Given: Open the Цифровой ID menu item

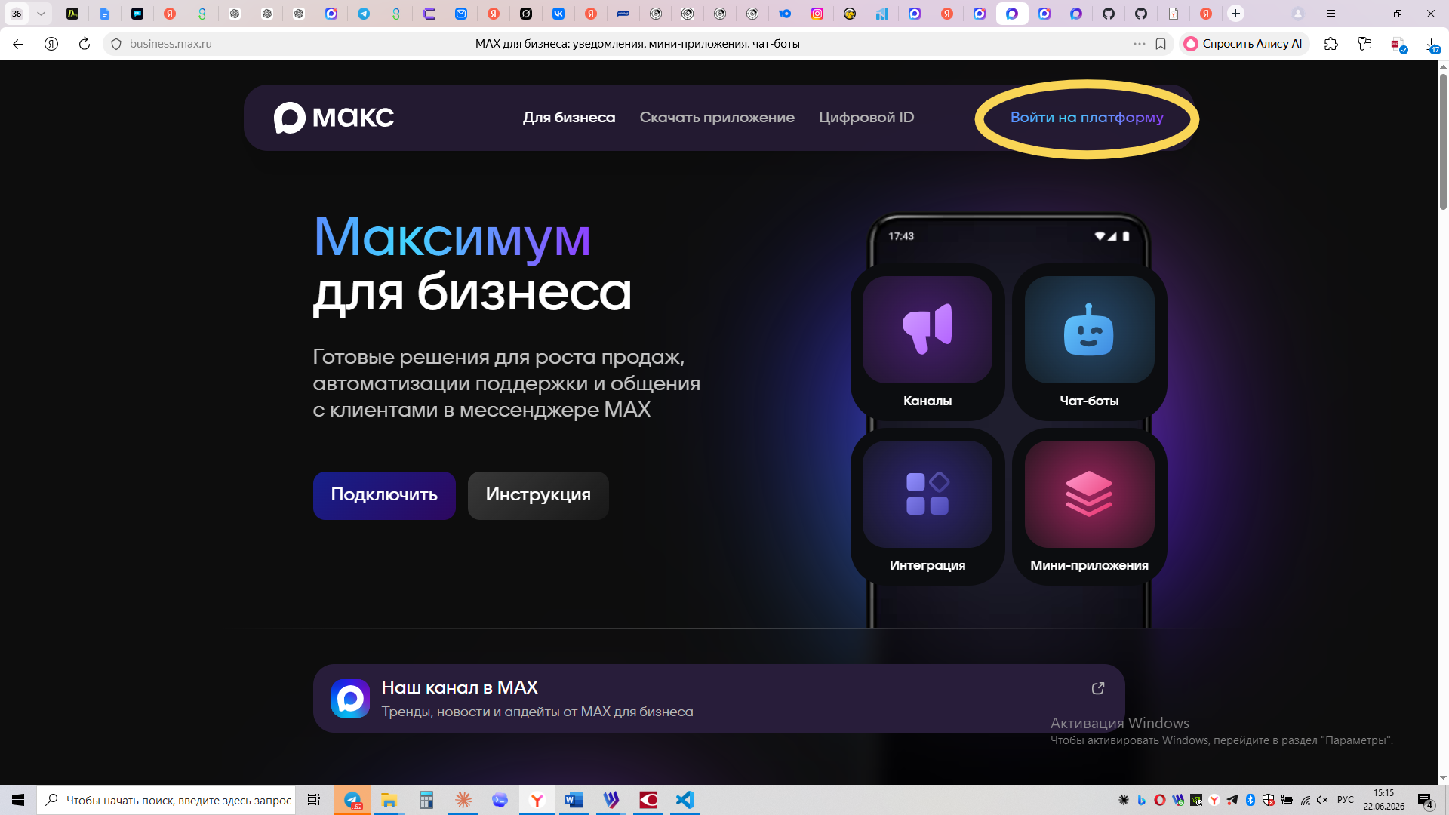Looking at the screenshot, I should pos(866,118).
